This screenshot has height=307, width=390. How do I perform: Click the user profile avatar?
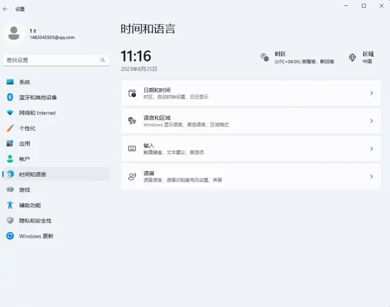[x=14, y=33]
